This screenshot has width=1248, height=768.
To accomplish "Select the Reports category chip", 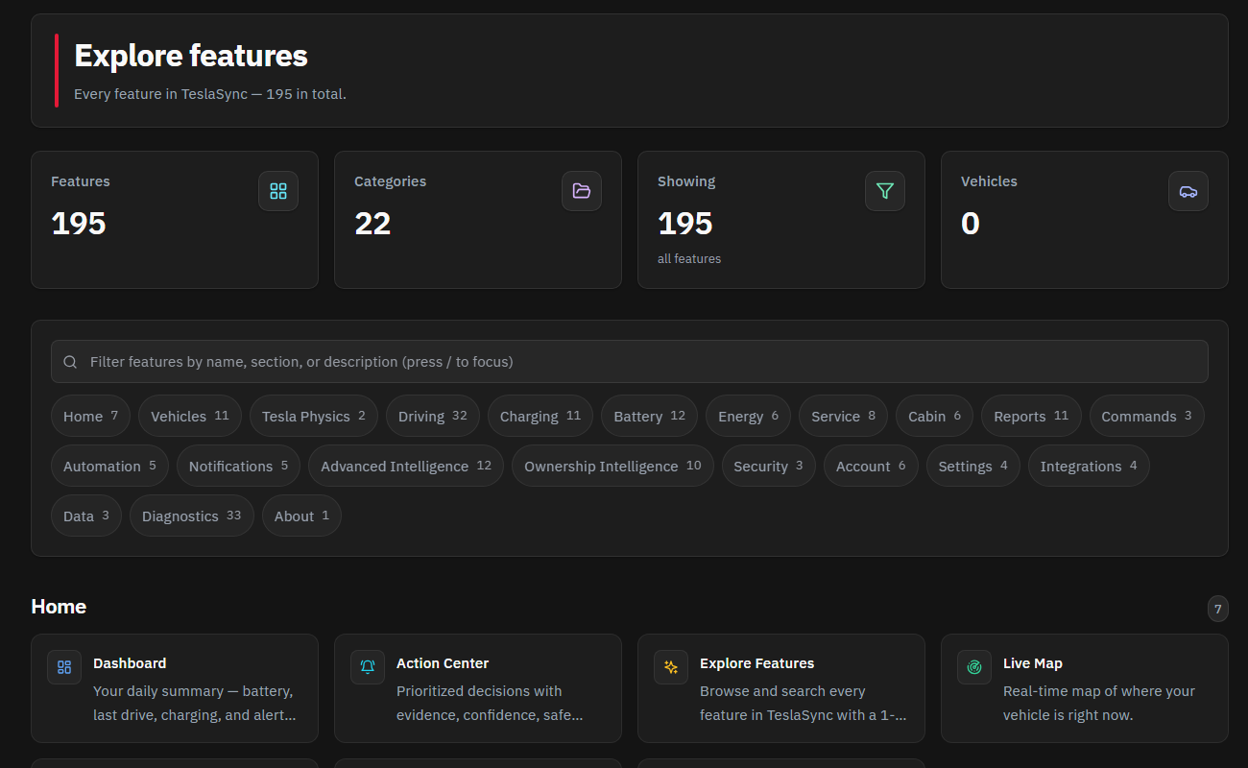I will click(x=1031, y=416).
